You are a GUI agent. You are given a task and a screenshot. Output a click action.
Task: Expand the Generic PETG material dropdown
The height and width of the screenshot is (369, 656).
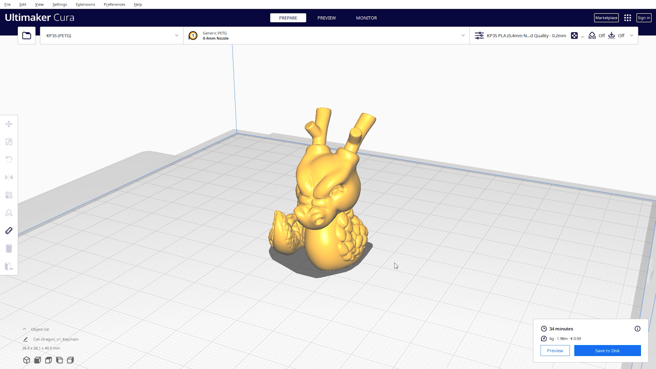pyautogui.click(x=326, y=36)
